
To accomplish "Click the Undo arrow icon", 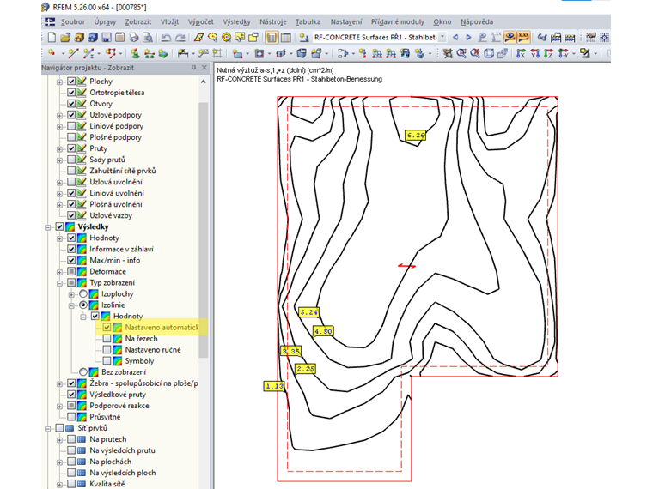I will pos(167,38).
